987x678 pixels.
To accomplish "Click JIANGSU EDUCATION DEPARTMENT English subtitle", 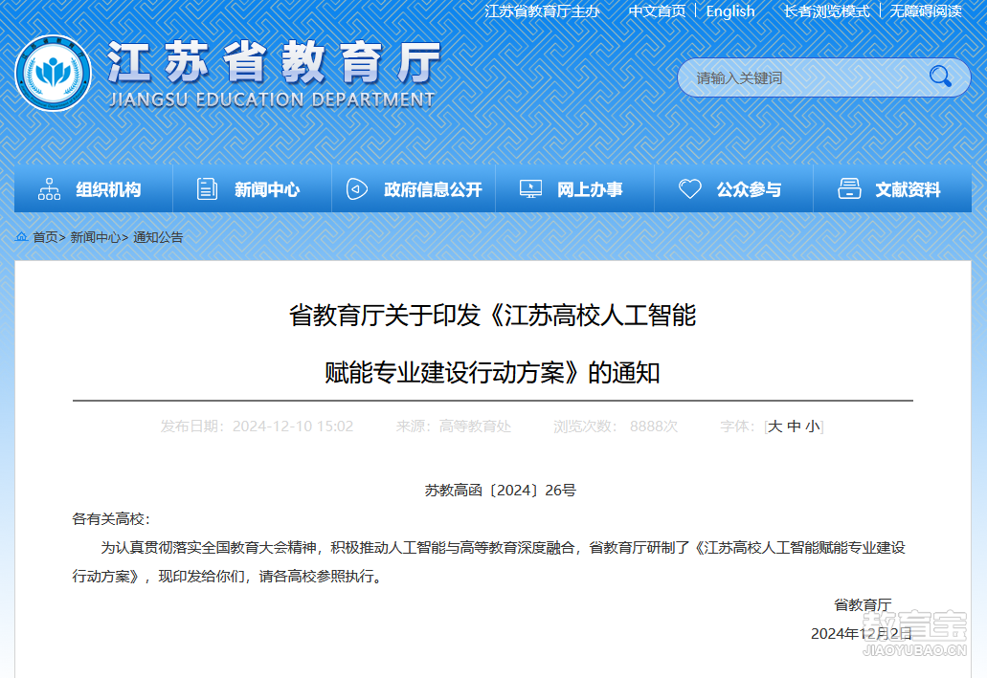I will coord(272,99).
